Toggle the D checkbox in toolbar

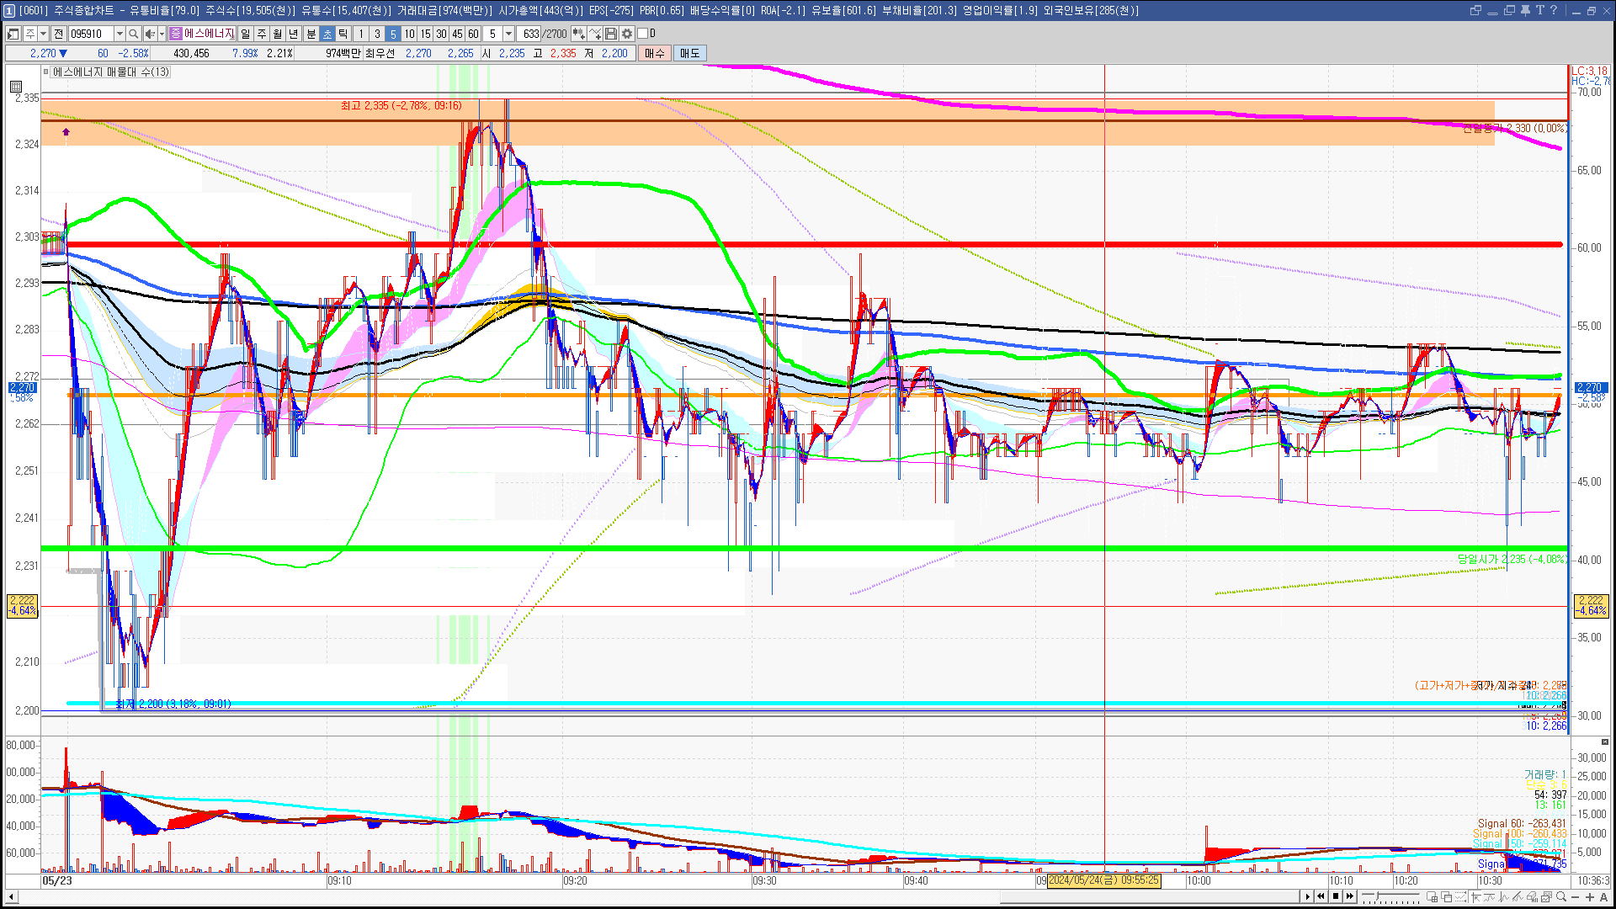click(643, 34)
